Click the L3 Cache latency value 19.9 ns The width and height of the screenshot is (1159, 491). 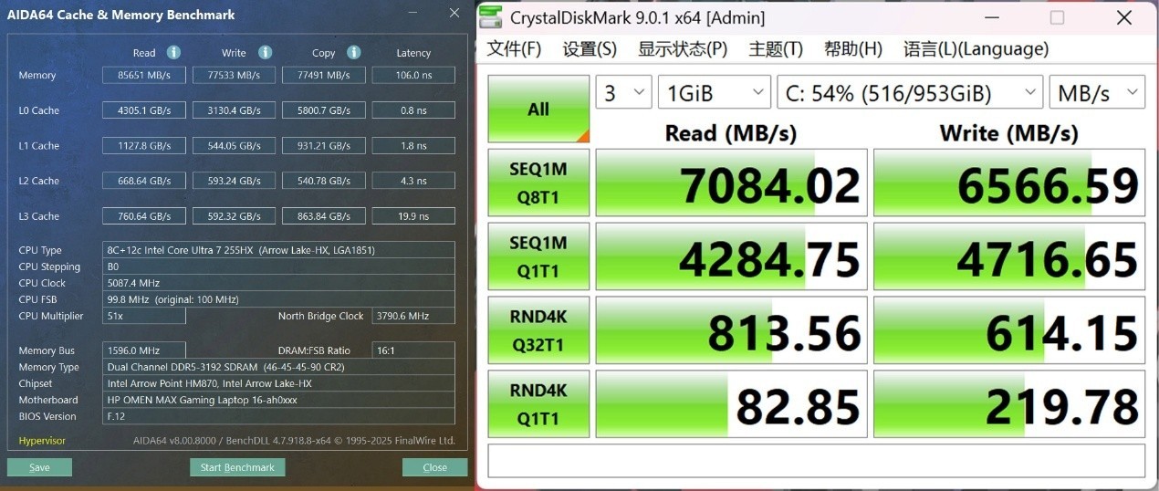pyautogui.click(x=413, y=216)
